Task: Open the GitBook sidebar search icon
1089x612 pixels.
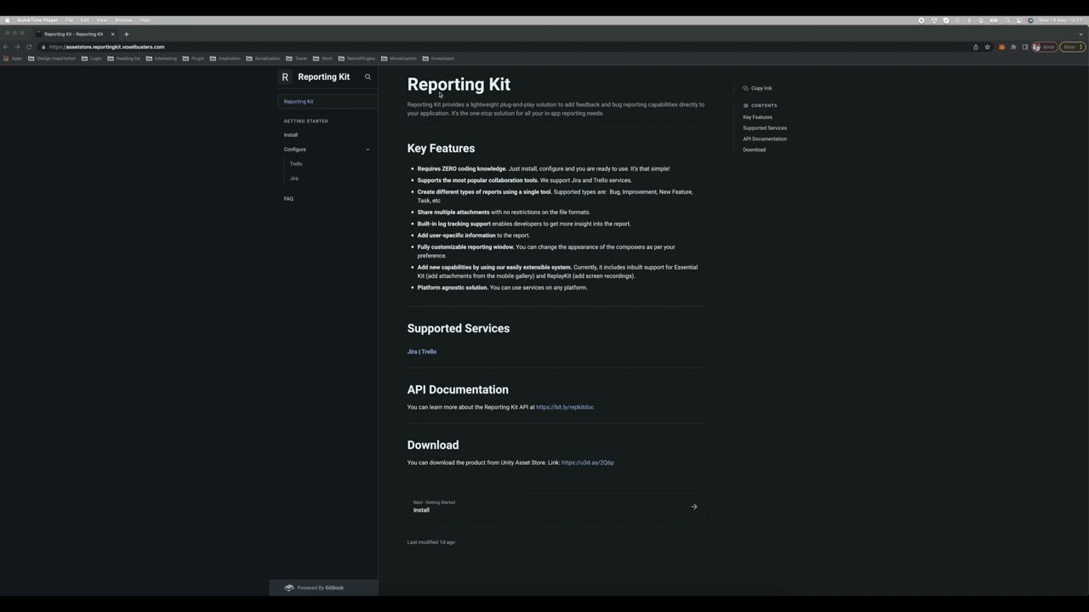Action: click(368, 77)
